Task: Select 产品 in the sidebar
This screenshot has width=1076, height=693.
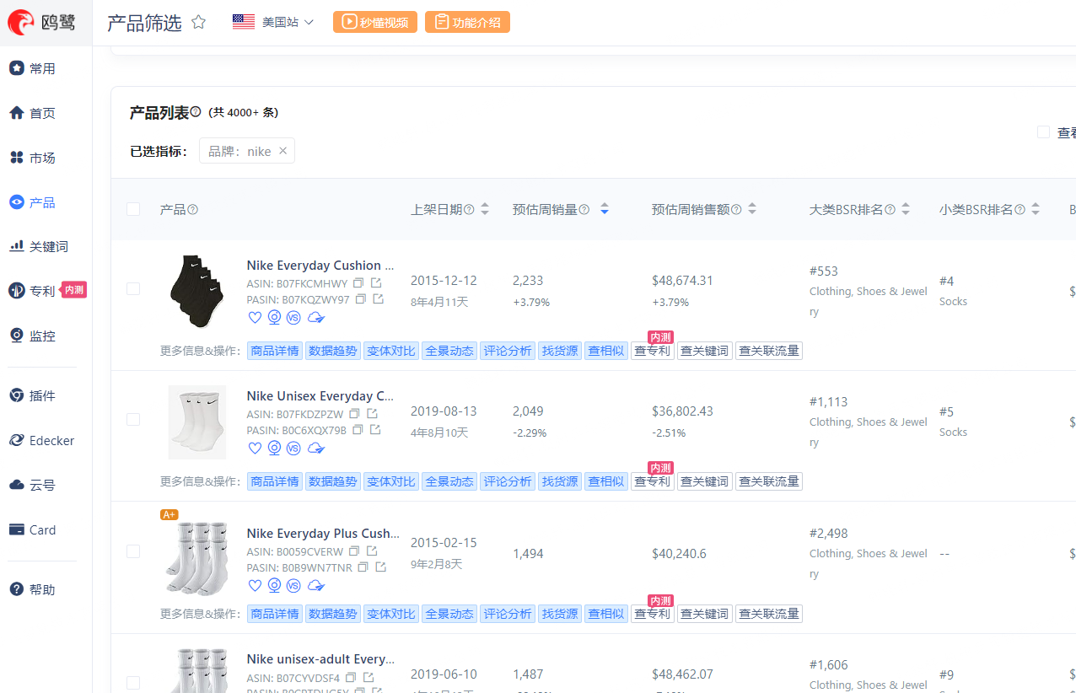Action: point(32,202)
